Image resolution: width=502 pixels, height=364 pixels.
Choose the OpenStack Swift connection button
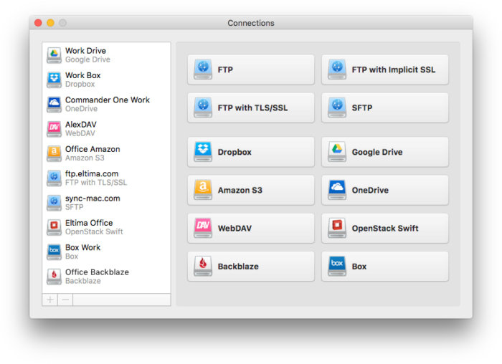(x=385, y=228)
